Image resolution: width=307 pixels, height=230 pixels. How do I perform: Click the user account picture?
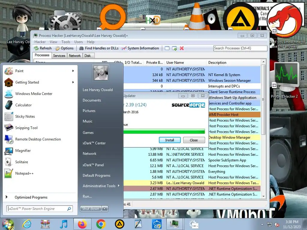101,73
